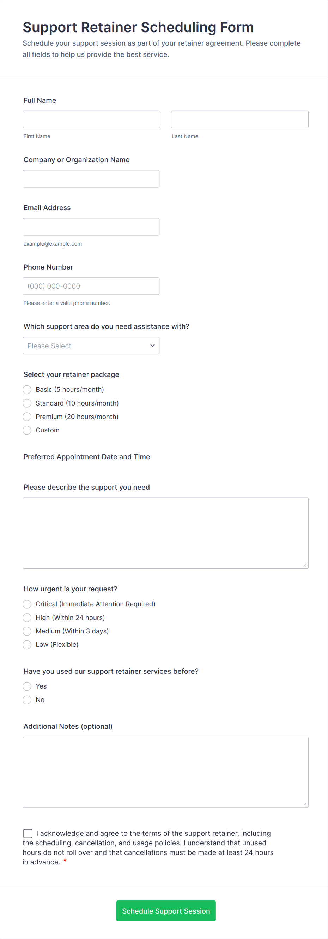The height and width of the screenshot is (939, 328).
Task: Click the support description text area
Action: coord(165,533)
